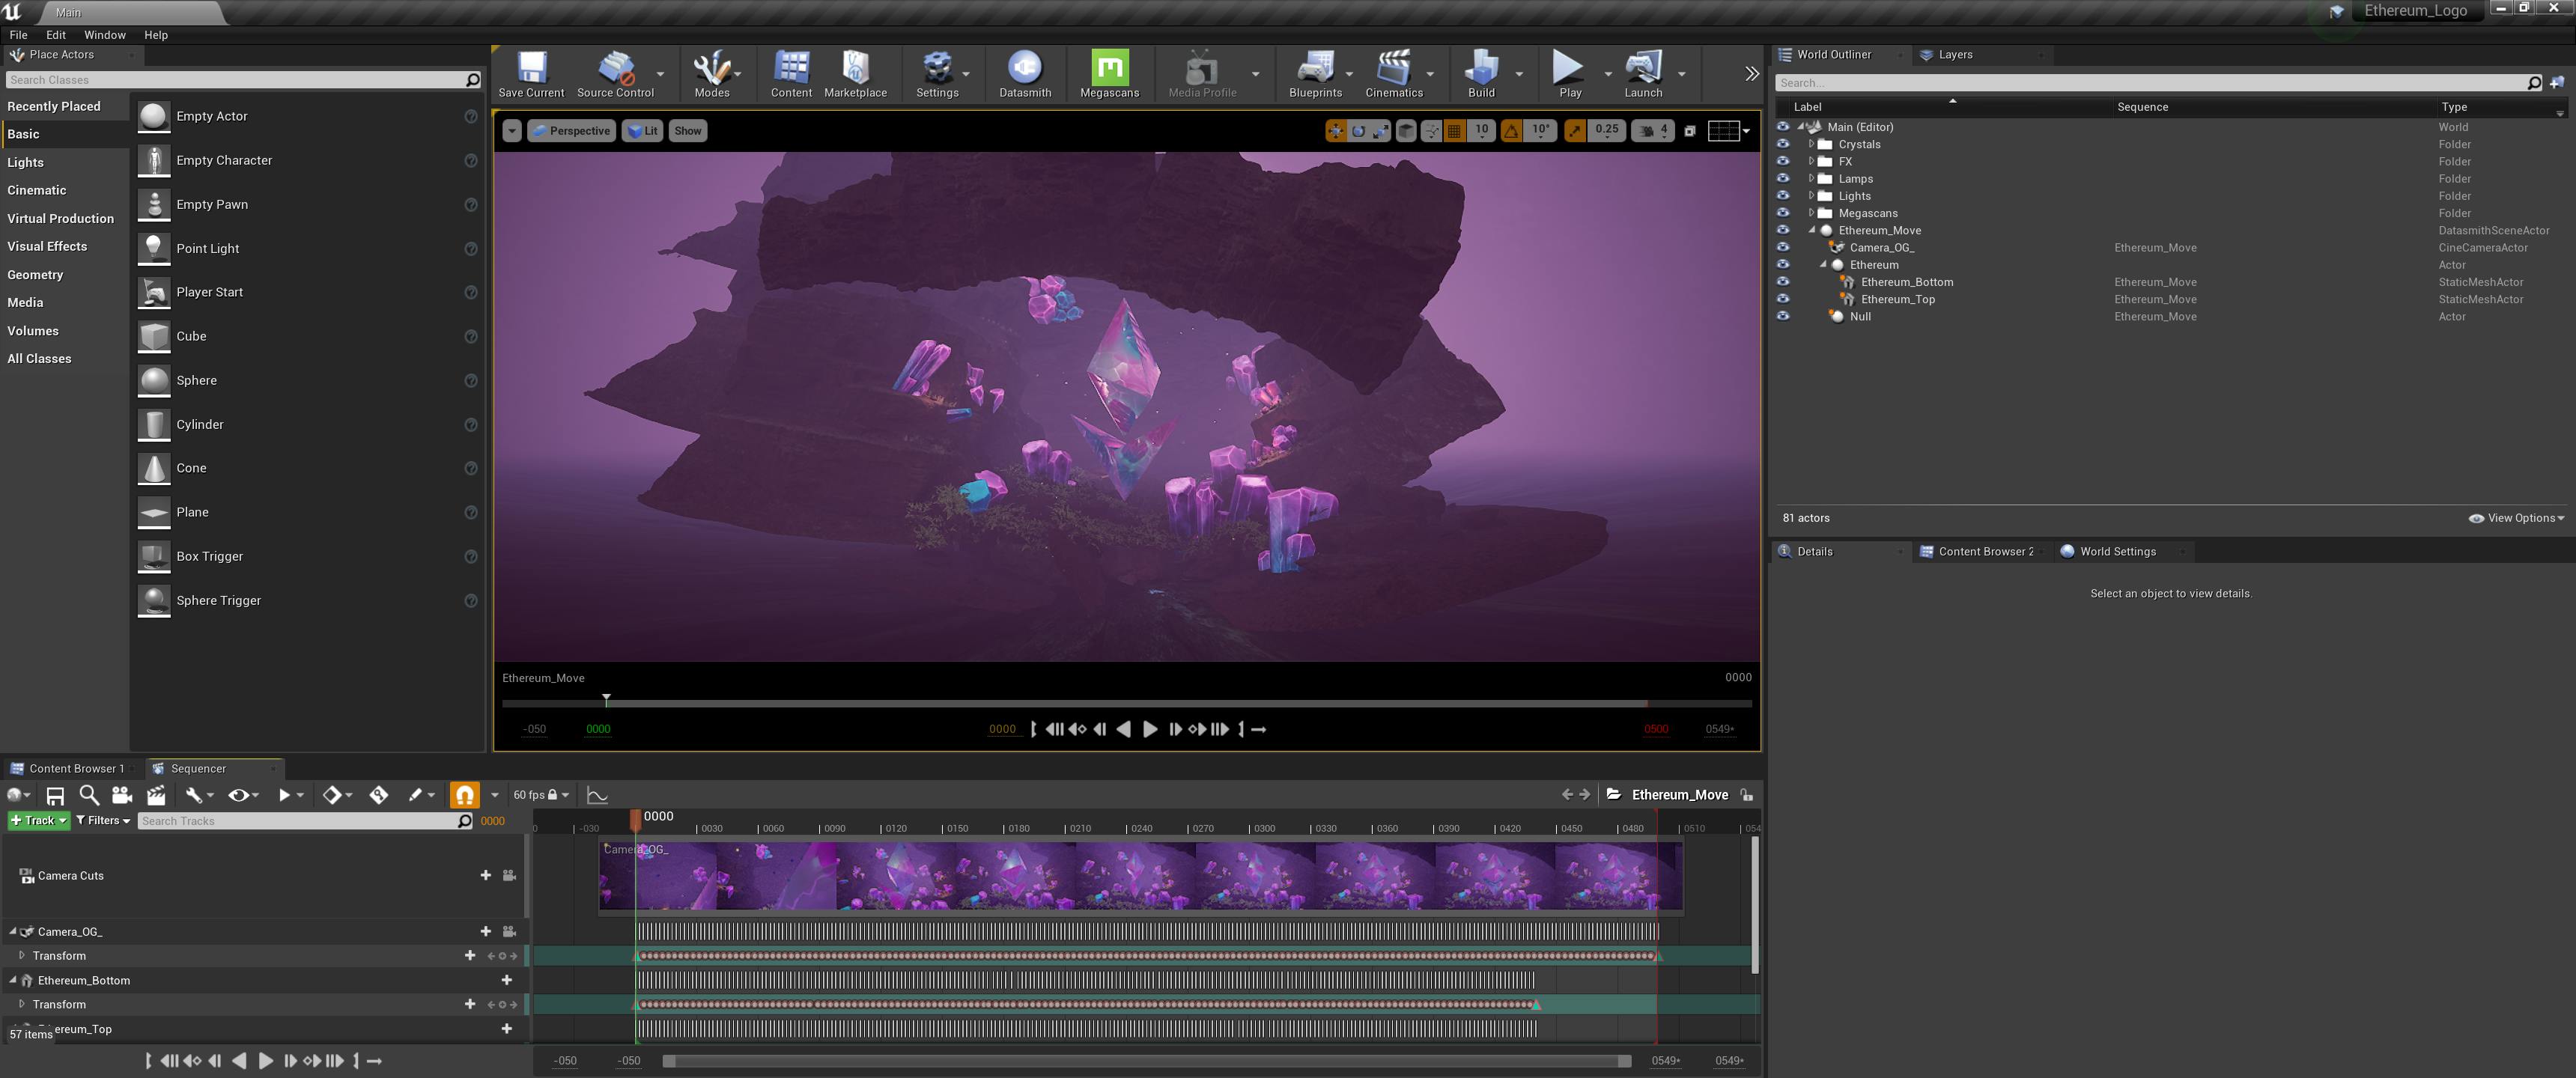Click the green Track add button
2576x1078 pixels.
point(38,821)
